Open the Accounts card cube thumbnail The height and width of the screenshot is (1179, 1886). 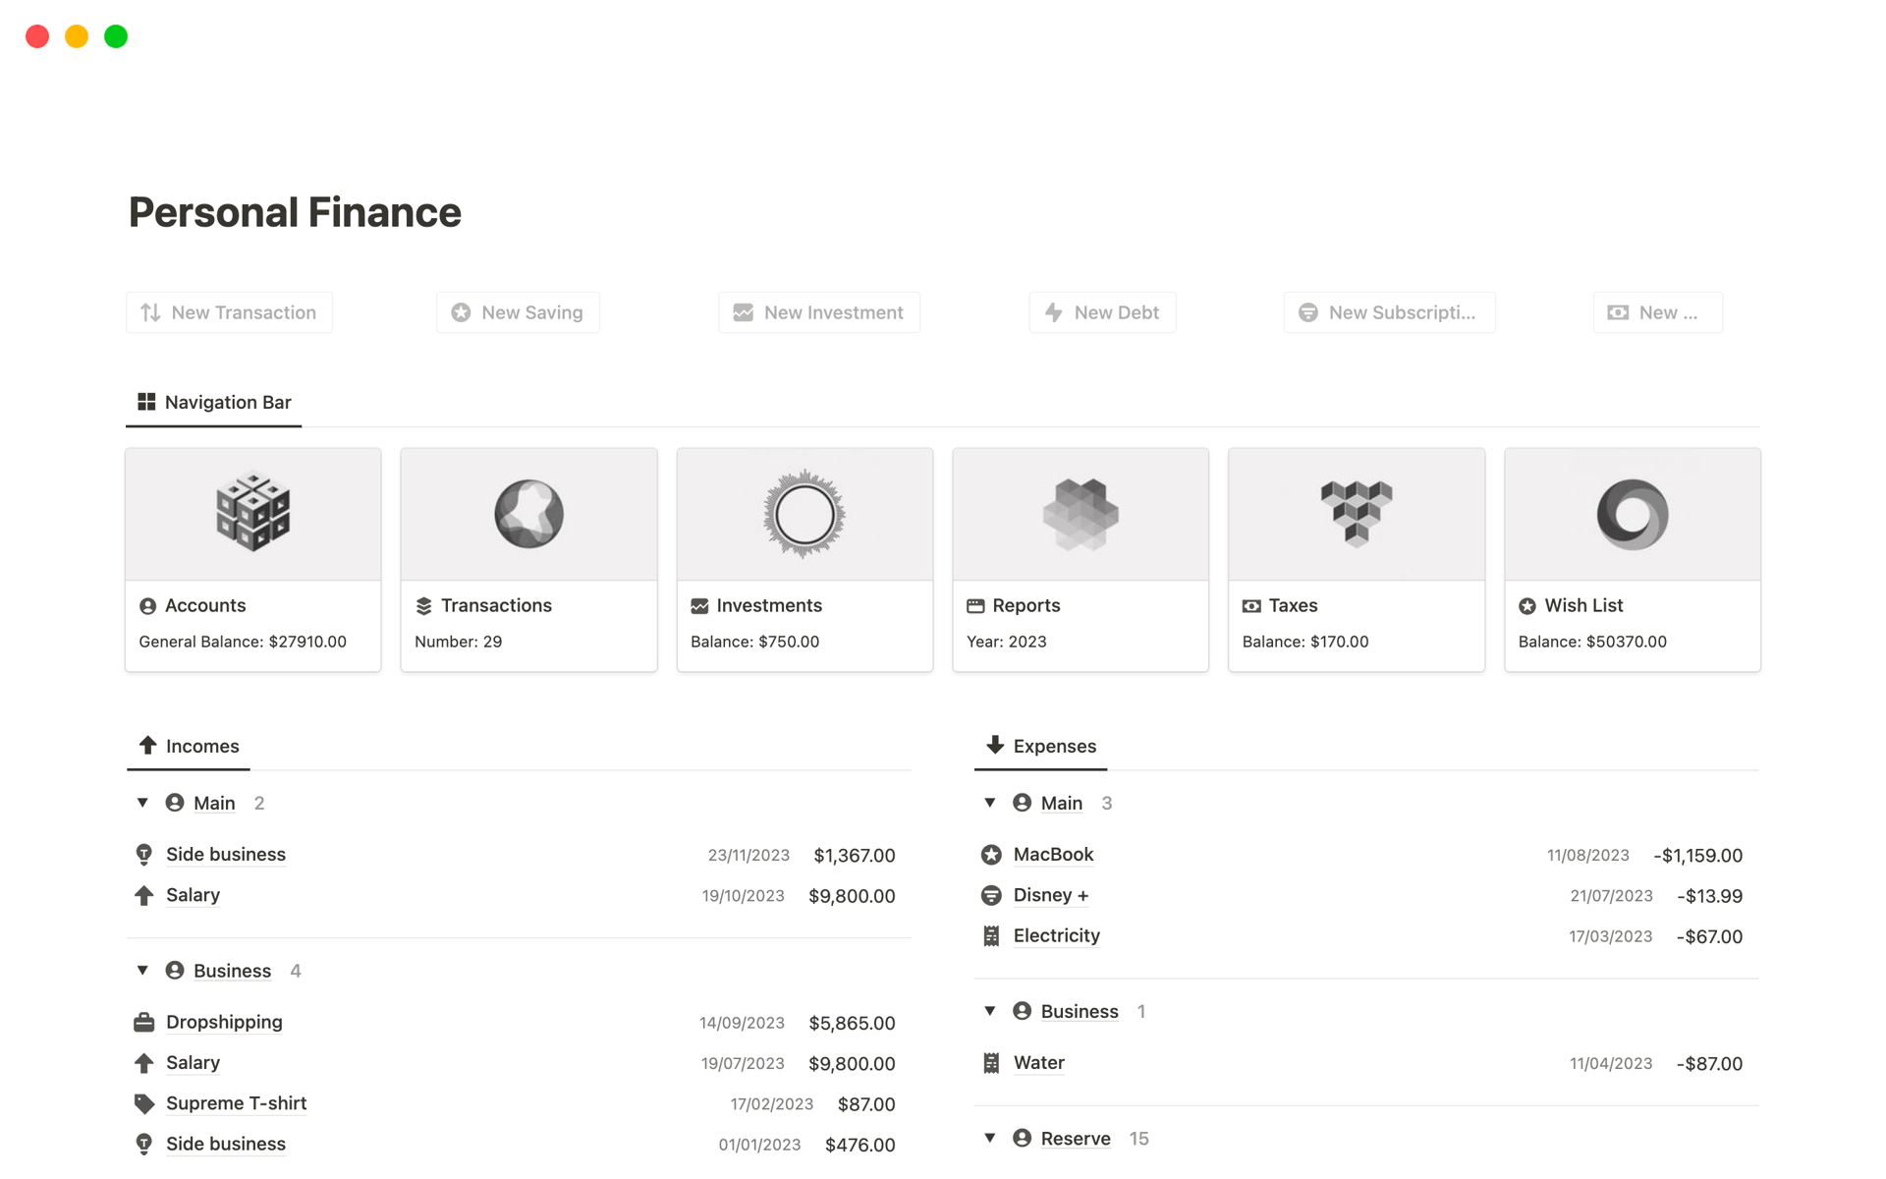pyautogui.click(x=253, y=514)
